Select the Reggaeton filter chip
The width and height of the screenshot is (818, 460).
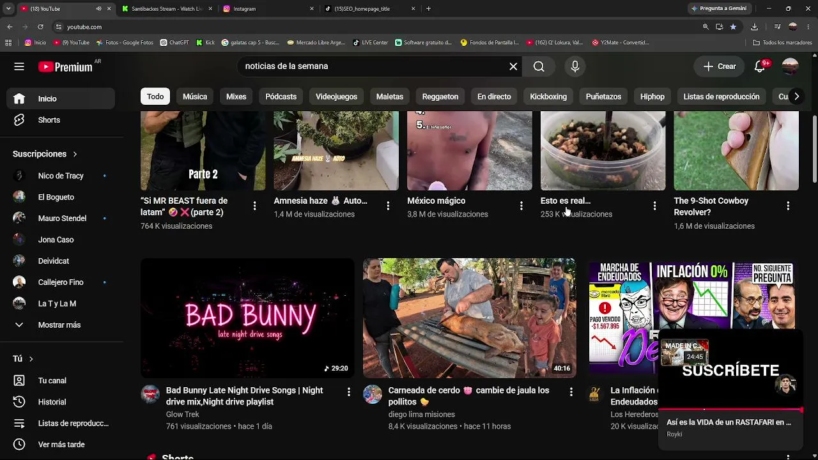440,96
